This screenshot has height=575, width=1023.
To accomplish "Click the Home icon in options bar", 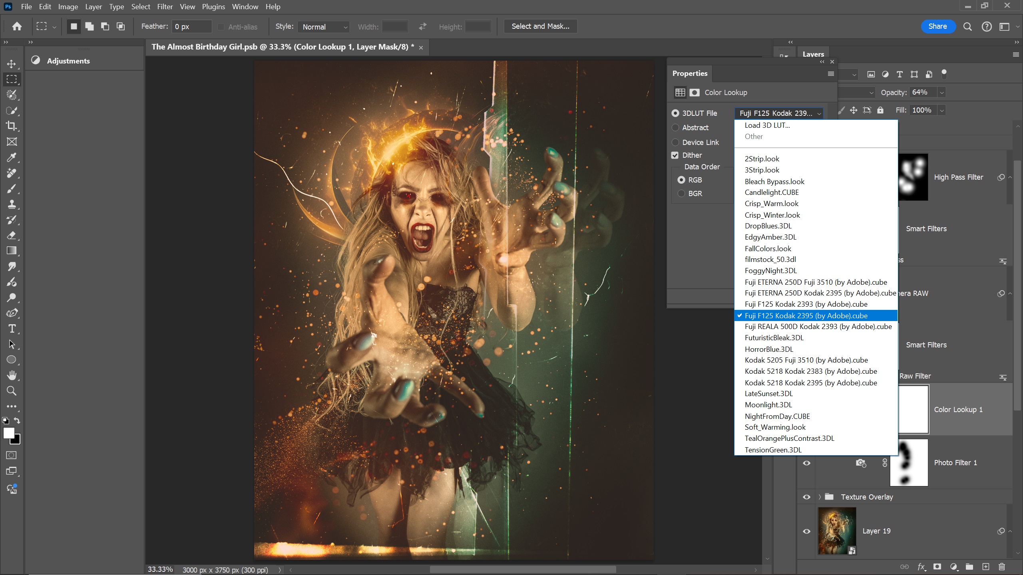I will click(17, 26).
